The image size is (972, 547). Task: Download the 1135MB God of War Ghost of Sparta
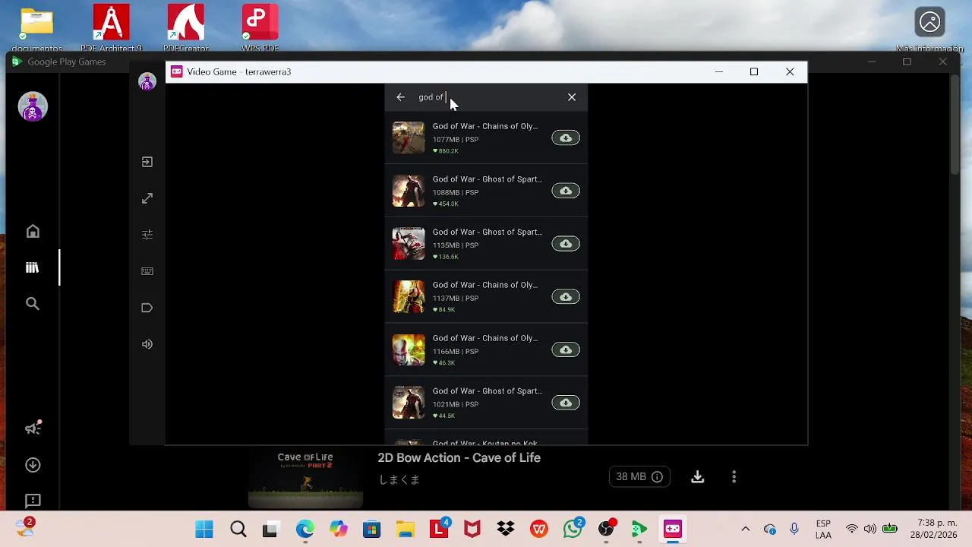click(566, 244)
